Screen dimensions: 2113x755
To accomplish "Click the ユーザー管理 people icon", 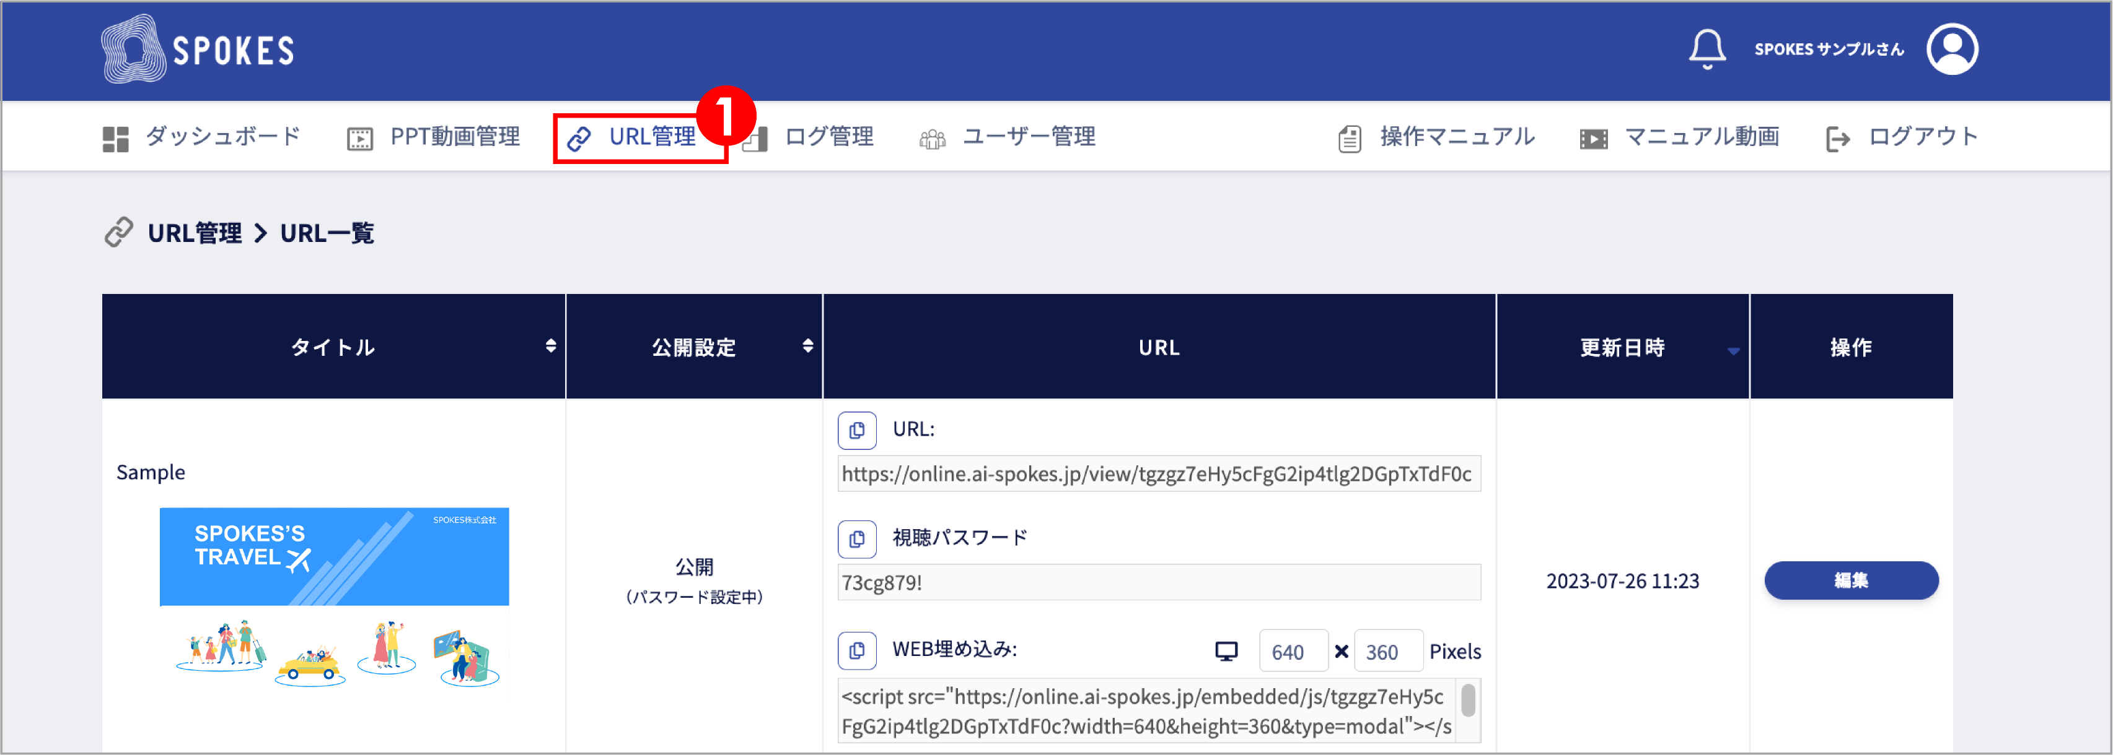I will (932, 139).
